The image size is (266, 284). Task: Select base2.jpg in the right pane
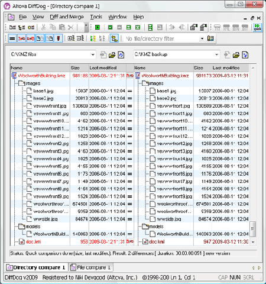167,98
